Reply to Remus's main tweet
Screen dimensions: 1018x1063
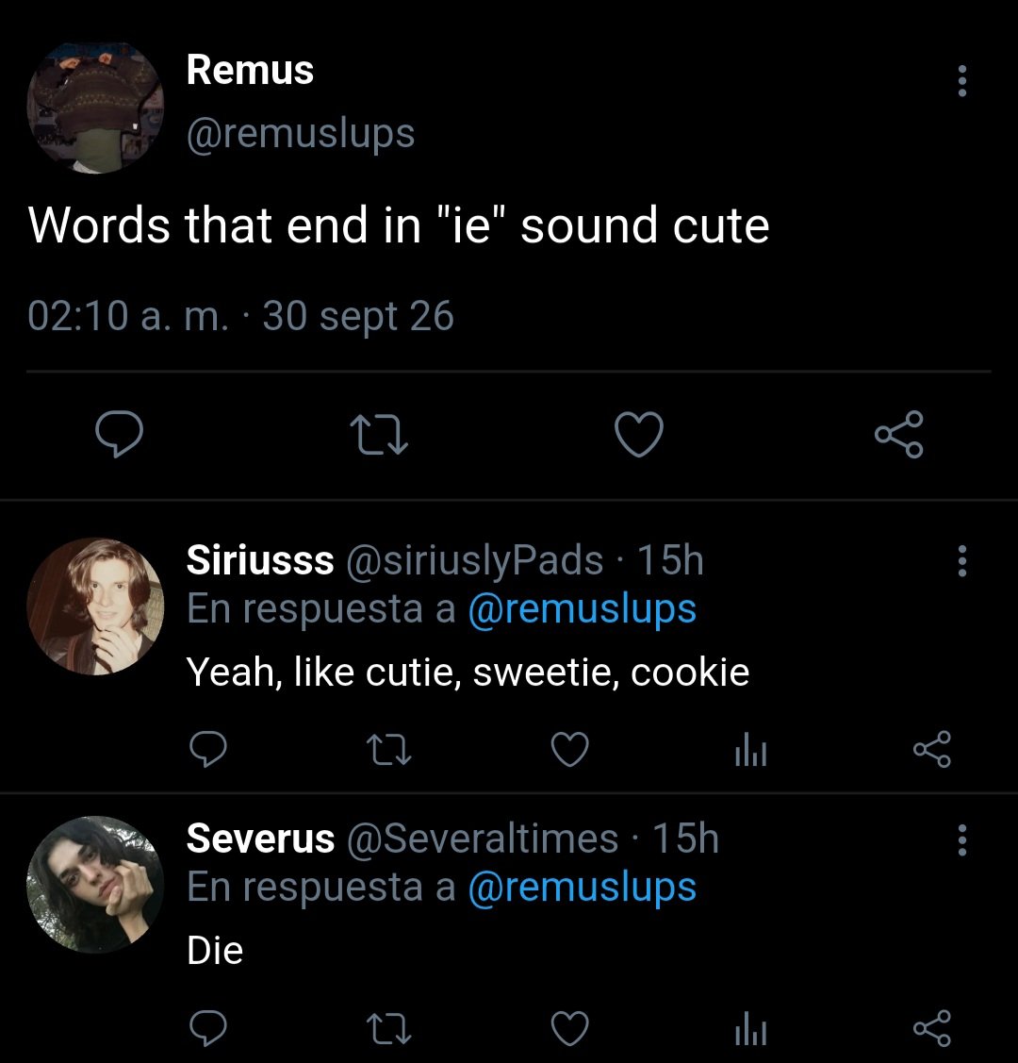click(x=119, y=435)
